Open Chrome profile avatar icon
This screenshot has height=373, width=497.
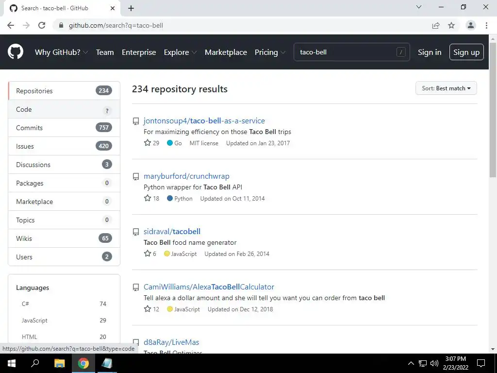pyautogui.click(x=471, y=25)
